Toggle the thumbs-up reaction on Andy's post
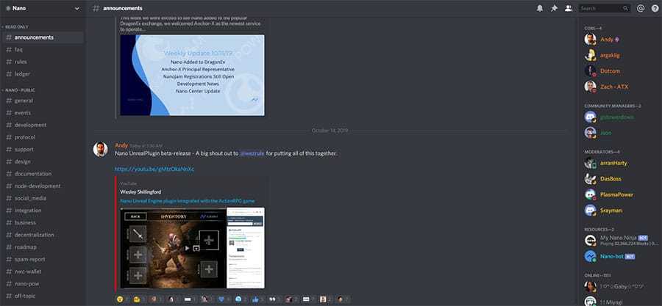This screenshot has width=662, height=306. tap(257, 299)
